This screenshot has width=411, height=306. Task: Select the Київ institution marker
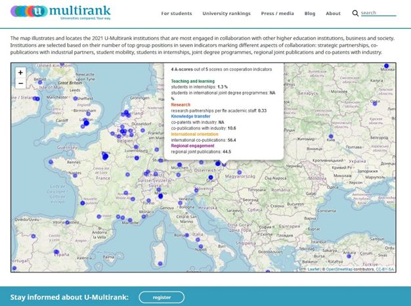(331, 137)
